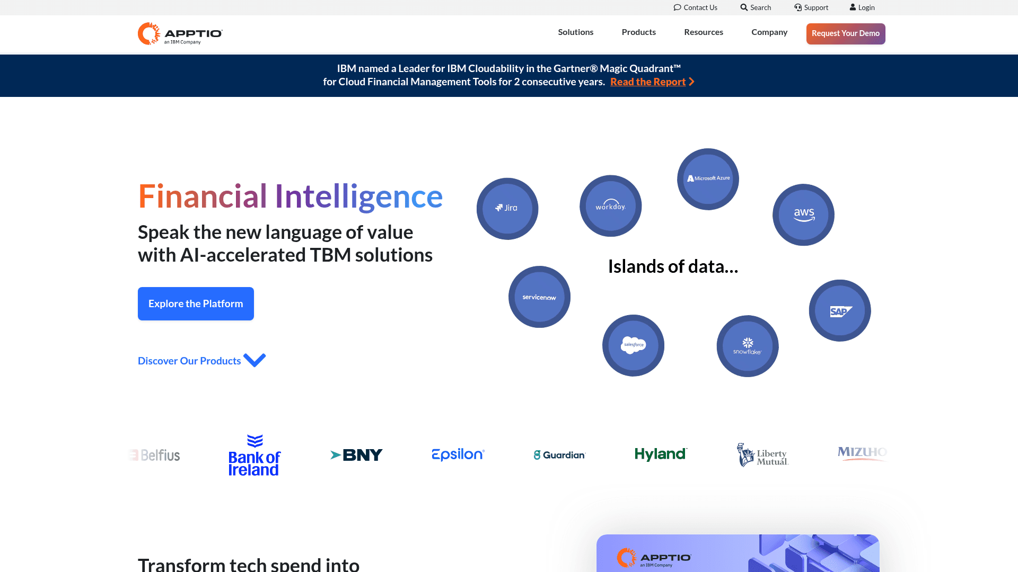Click the Explore the Platform button
Viewport: 1018px width, 572px height.
[196, 303]
